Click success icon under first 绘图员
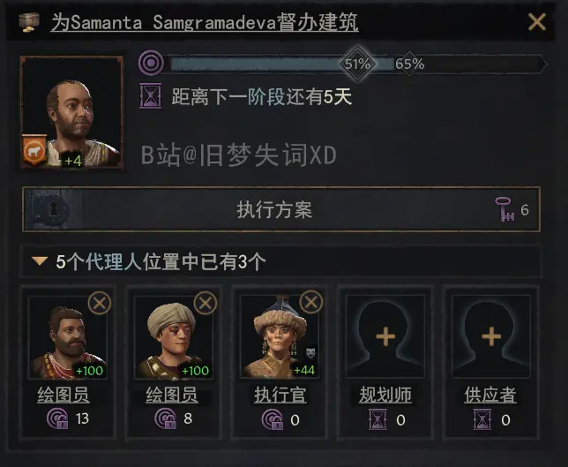 pos(57,418)
